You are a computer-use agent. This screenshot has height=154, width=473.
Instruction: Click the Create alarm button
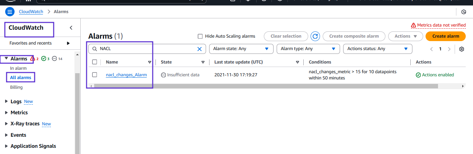(446, 36)
